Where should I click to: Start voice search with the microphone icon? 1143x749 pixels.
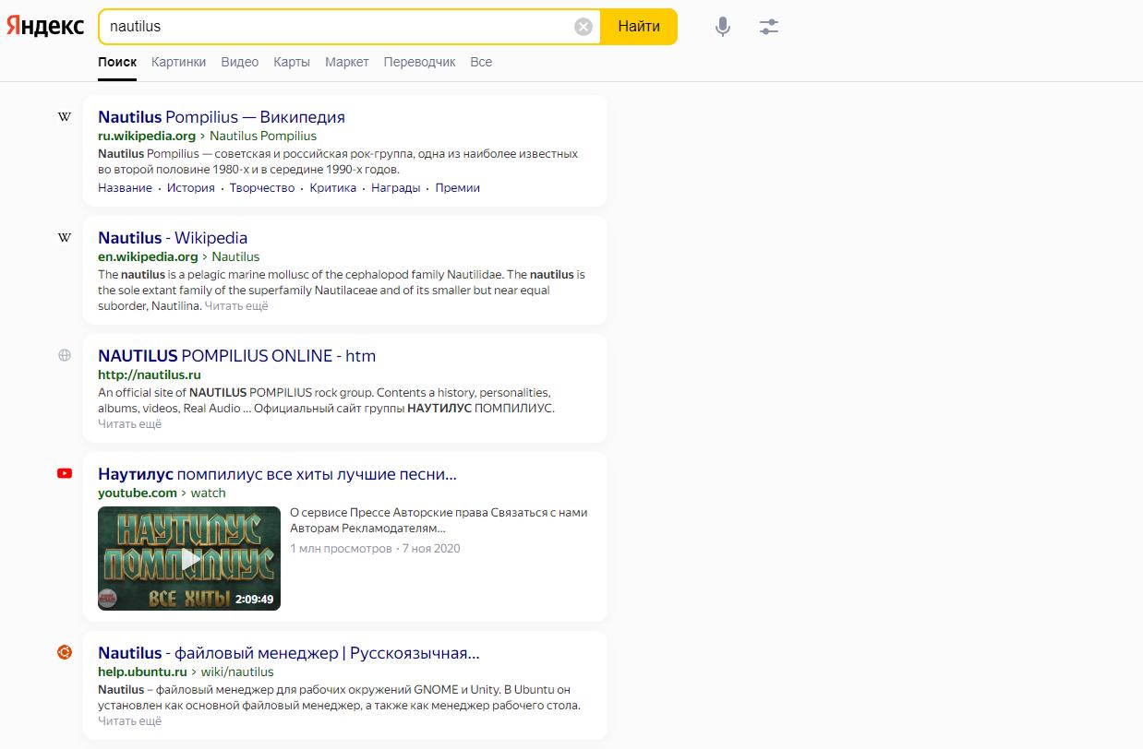point(723,27)
